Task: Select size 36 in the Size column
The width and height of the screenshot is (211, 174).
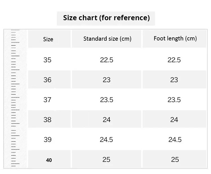Action: pyautogui.click(x=48, y=80)
